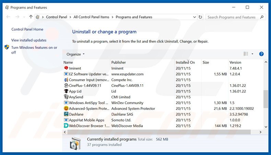Click the address bar location icon
This screenshot has height=155, width=271.
[37, 17]
